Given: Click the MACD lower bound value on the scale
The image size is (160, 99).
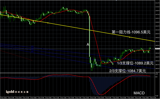Looking at the screenshot, I should 157,96.
